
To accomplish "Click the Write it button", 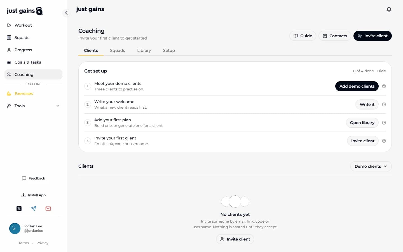I will tap(367, 104).
